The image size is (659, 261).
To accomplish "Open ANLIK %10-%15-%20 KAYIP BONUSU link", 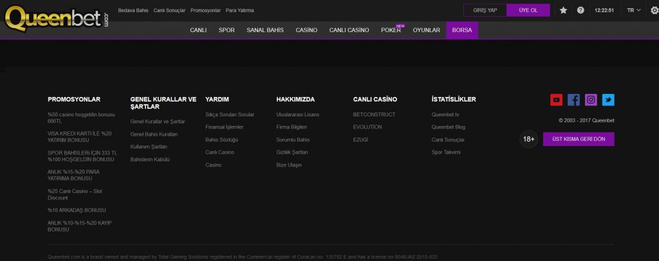I will (79, 226).
